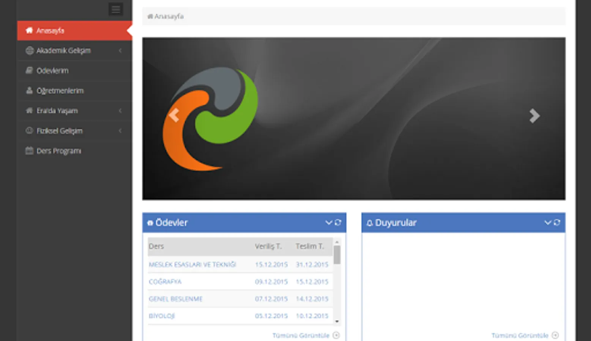Open the Anasayfa sidebar item

tap(74, 31)
